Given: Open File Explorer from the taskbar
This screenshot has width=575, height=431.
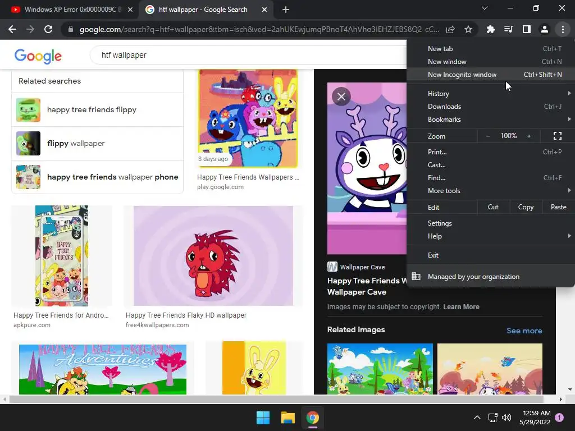Looking at the screenshot, I should click(x=288, y=418).
